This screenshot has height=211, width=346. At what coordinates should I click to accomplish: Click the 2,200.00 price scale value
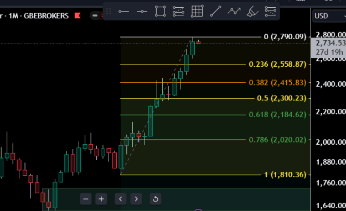coord(330,112)
